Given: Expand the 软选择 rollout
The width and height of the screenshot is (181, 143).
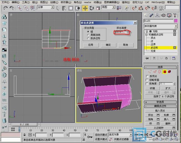Looking at the screenshot, I should tap(160, 102).
